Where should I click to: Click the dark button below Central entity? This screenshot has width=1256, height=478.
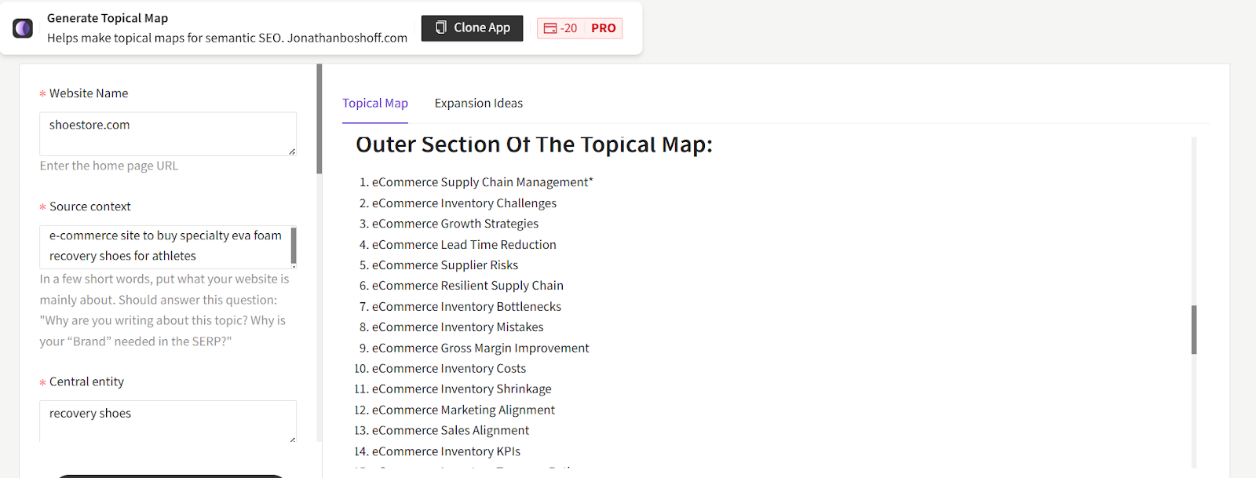point(169,475)
